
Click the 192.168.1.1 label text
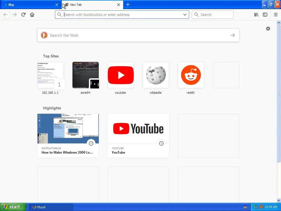pos(50,93)
